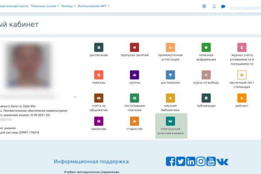This screenshot has width=261, height=174.
Task: Click the пропуски занятий icon
Action: (134, 47)
